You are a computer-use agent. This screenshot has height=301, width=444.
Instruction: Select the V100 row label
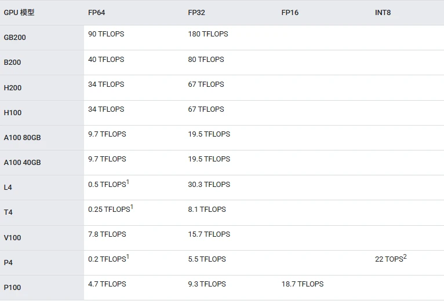[12, 237]
